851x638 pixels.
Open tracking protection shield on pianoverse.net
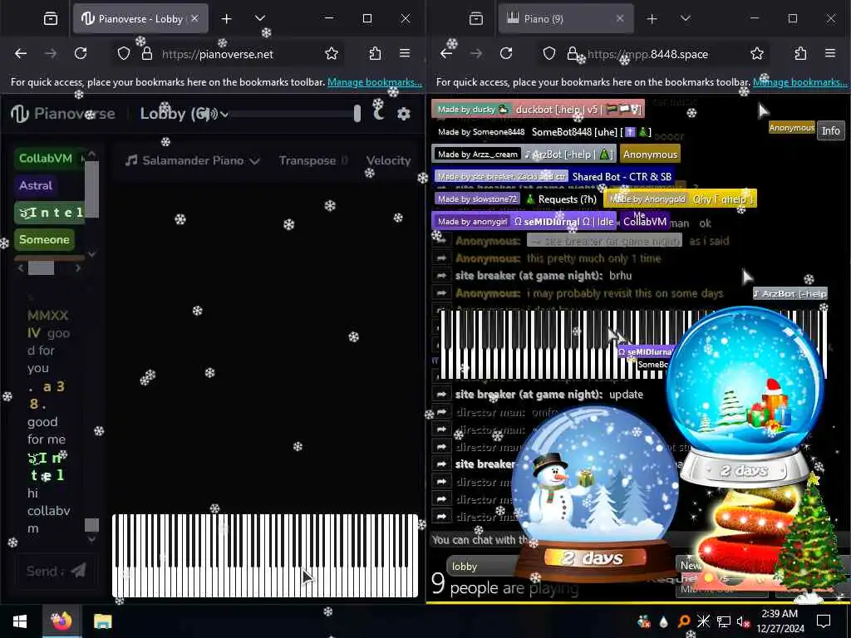tap(124, 54)
